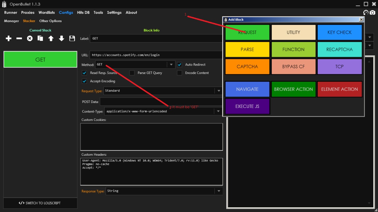
Task: Add a RECAPTCHA block
Action: (x=340, y=50)
